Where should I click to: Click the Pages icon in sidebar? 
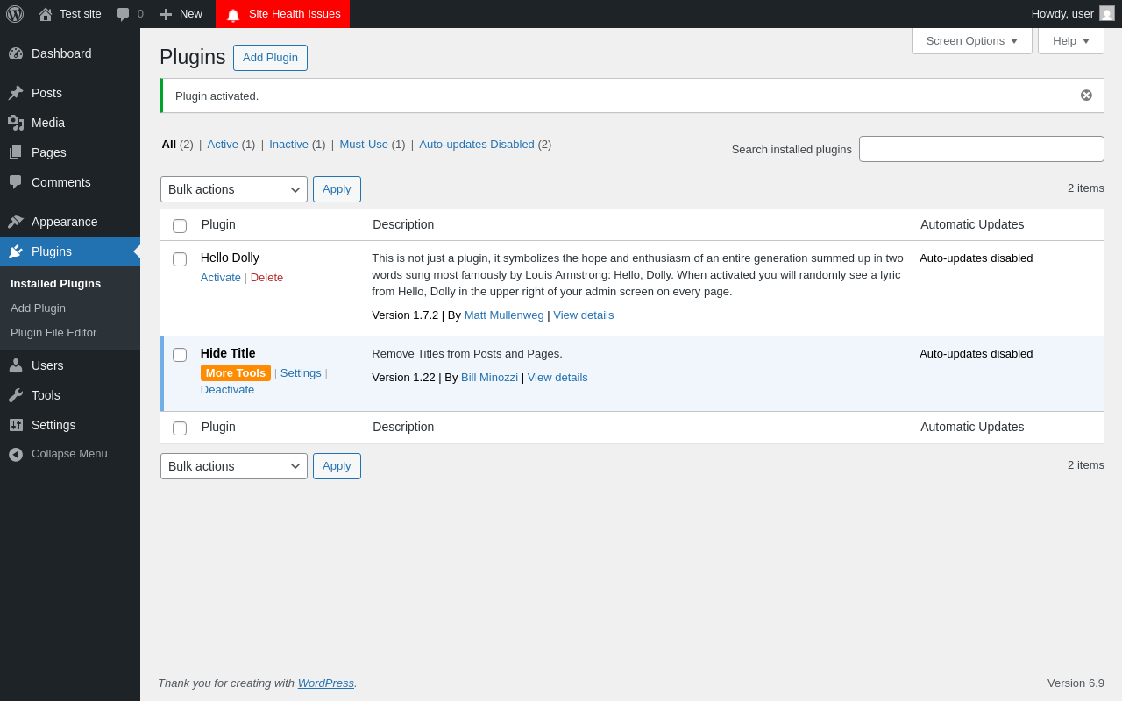point(16,152)
